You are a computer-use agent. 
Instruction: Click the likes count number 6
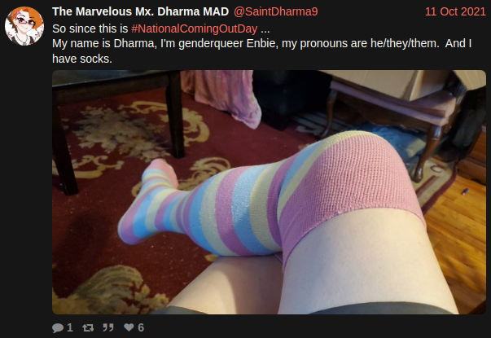coord(141,327)
